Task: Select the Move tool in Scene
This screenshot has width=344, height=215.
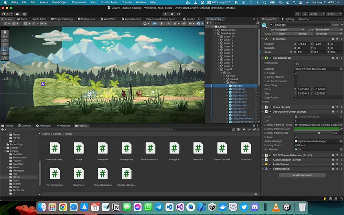Action: [x=5, y=36]
